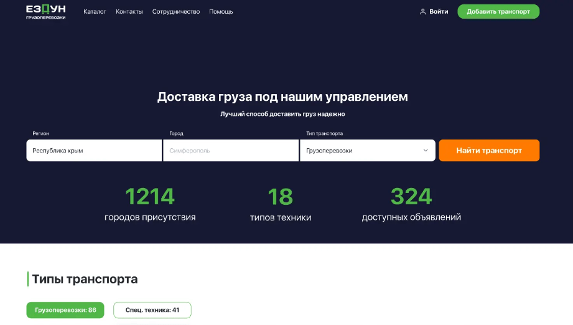Viewport: 573px width, 325px height.
Task: Open the Каталог menu item
Action: [x=95, y=12]
